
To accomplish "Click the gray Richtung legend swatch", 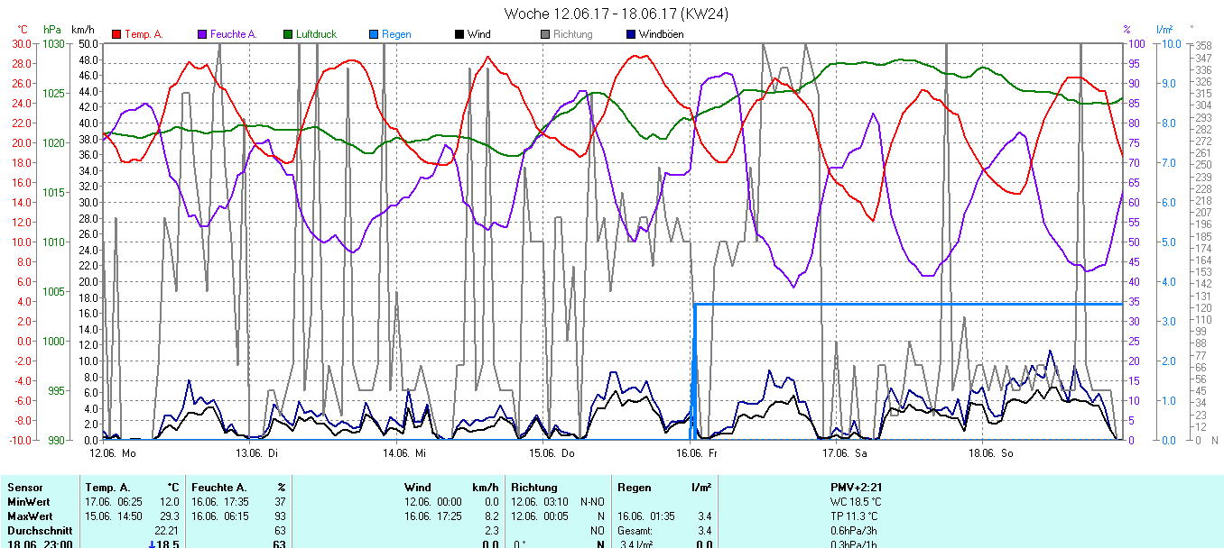I will pyautogui.click(x=545, y=34).
